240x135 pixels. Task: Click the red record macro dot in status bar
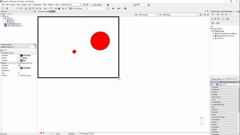coord(41,133)
